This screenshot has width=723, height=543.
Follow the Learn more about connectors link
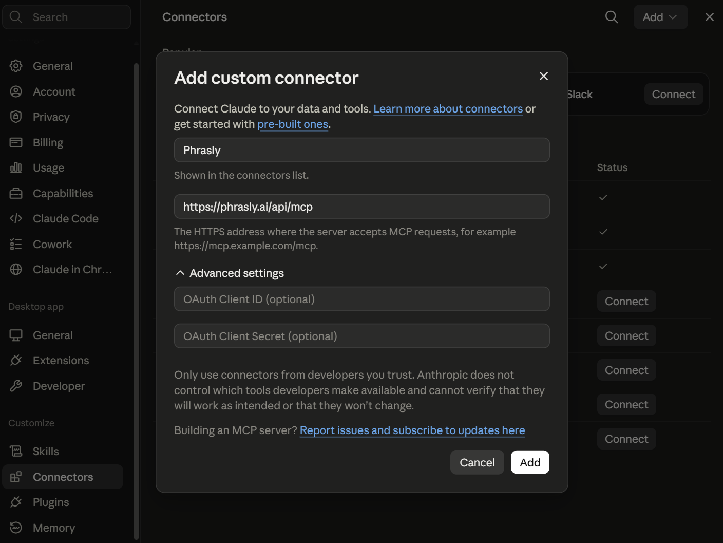(x=448, y=108)
